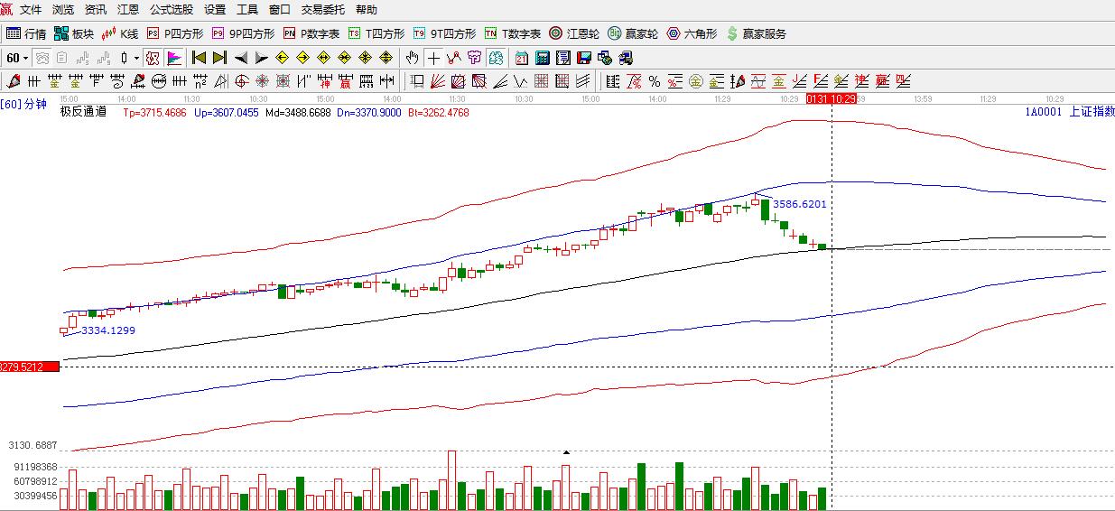Click the 江恩轮 toolbar button
Image resolution: width=1115 pixels, height=511 pixels.
574,33
